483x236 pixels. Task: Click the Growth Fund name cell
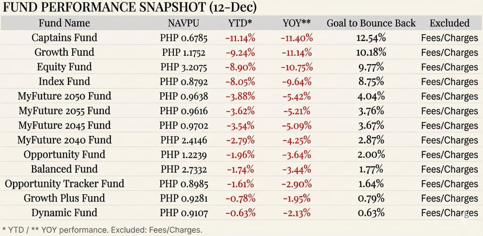[x=64, y=52]
